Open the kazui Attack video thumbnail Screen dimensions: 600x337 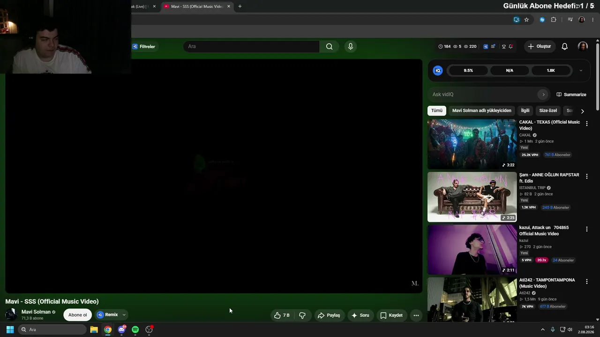pyautogui.click(x=472, y=249)
